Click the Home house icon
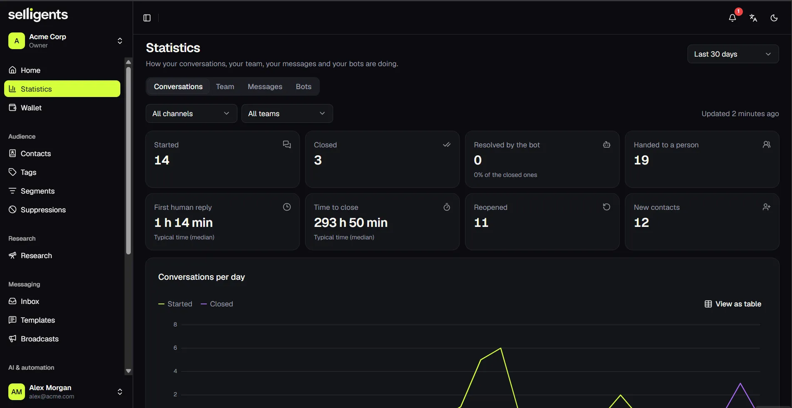792x408 pixels. click(x=12, y=70)
